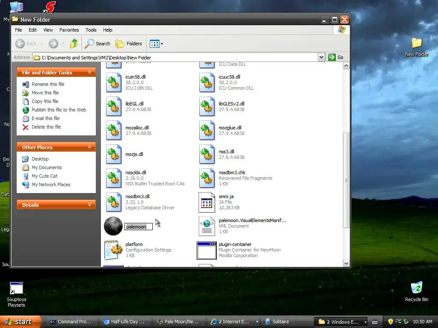Open the Favorites menu

pyautogui.click(x=69, y=30)
